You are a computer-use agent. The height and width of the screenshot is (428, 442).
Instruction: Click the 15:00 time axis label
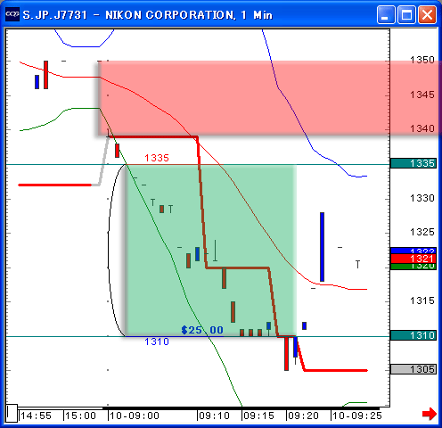click(80, 416)
